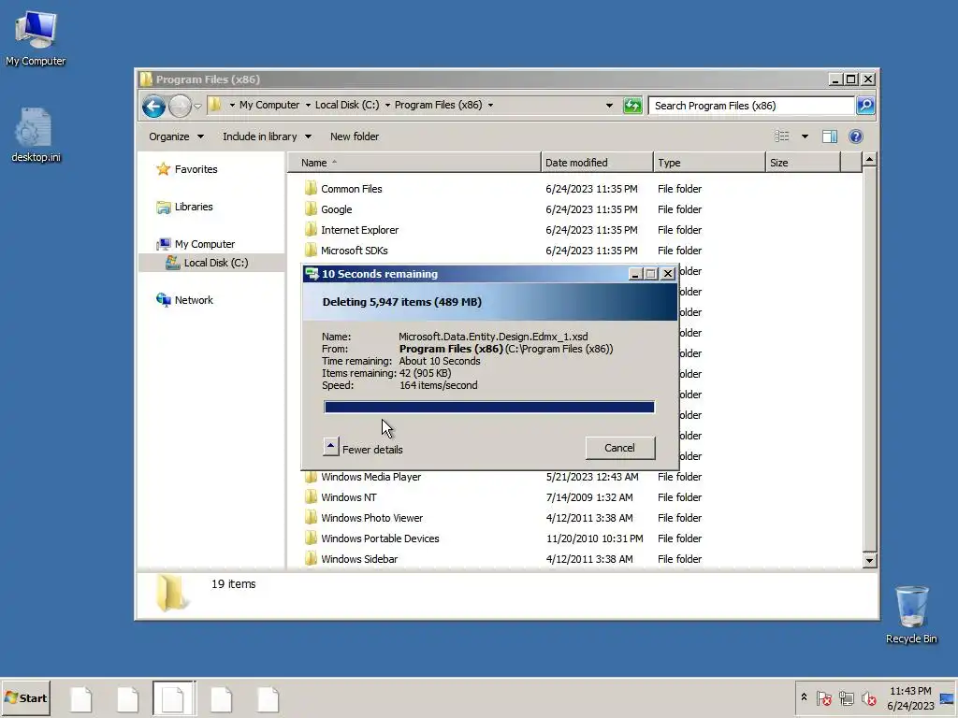Select the Windows Sidebar folder icon
Screen dimensions: 958x718
coord(311,559)
